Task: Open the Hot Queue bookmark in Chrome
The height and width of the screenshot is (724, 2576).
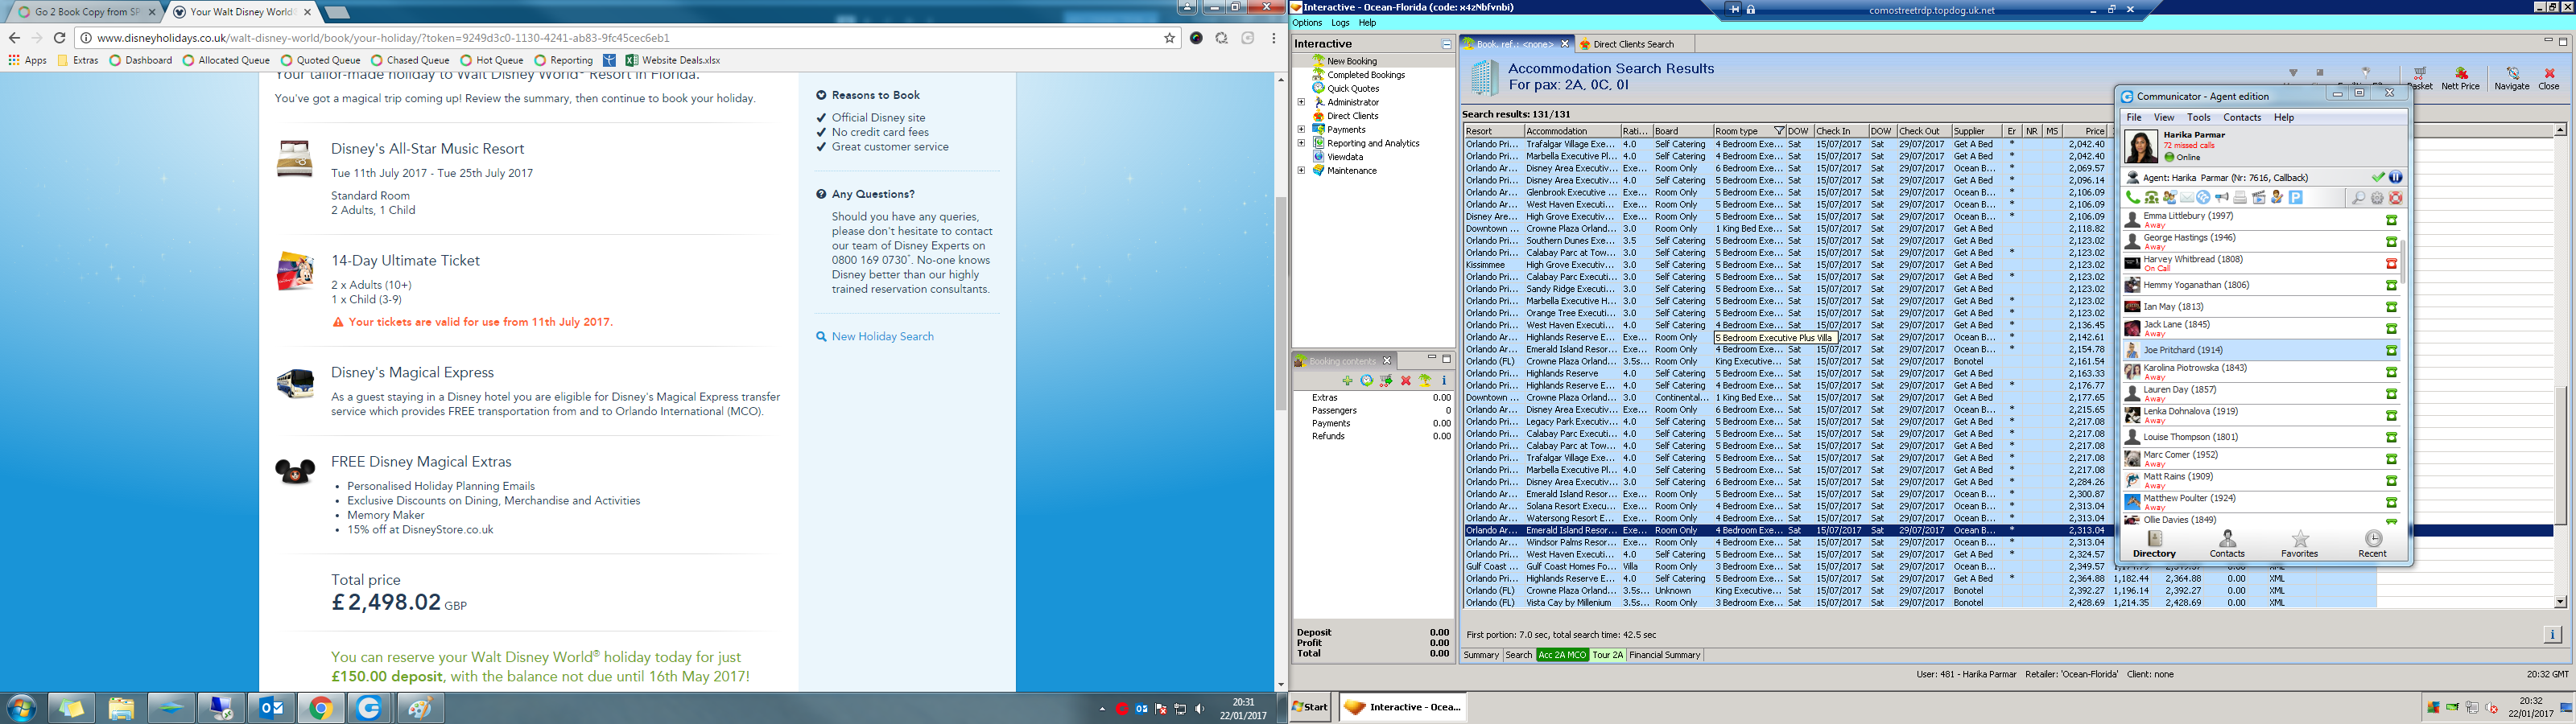Action: pyautogui.click(x=492, y=60)
